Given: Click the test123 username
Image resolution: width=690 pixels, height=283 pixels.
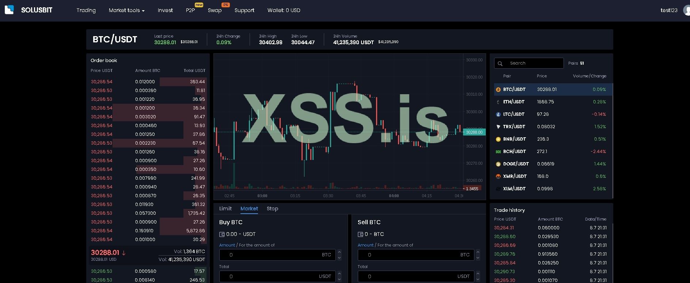Looking at the screenshot, I should (669, 10).
